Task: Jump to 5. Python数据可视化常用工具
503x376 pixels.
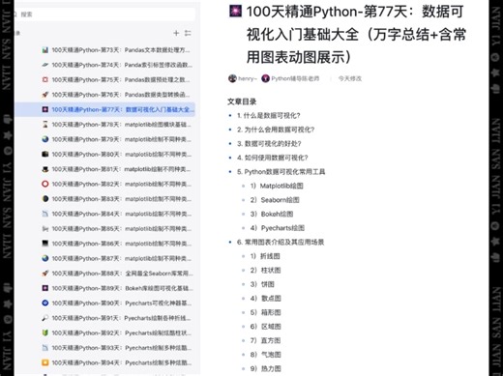Action: tap(281, 172)
